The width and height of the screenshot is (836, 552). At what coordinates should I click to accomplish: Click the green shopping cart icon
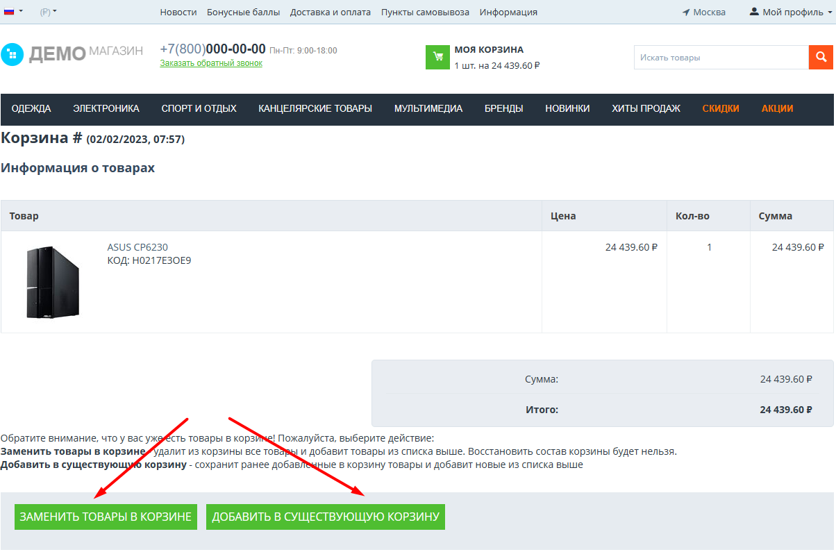[438, 57]
